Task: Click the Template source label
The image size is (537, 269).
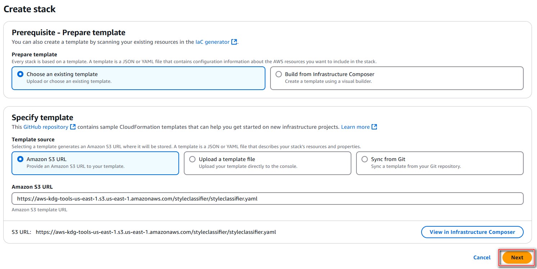Action: [x=33, y=140]
